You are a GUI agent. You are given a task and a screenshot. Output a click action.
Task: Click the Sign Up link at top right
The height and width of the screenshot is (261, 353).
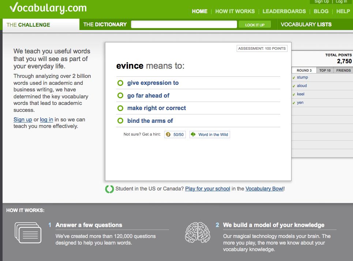pyautogui.click(x=322, y=2)
